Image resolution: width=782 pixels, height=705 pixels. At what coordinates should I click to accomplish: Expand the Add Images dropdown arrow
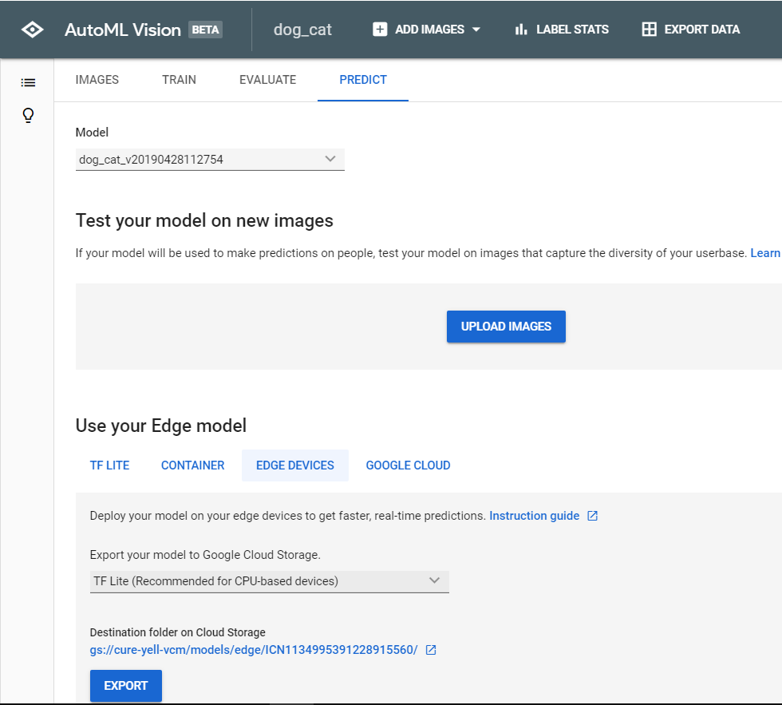476,30
